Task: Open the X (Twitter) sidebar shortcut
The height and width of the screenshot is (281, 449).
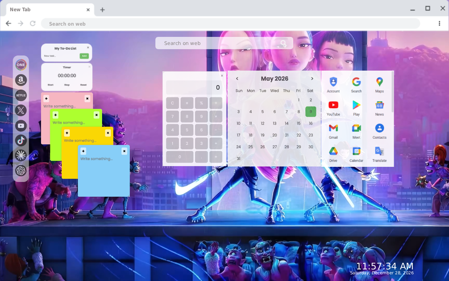Action: coord(21,110)
